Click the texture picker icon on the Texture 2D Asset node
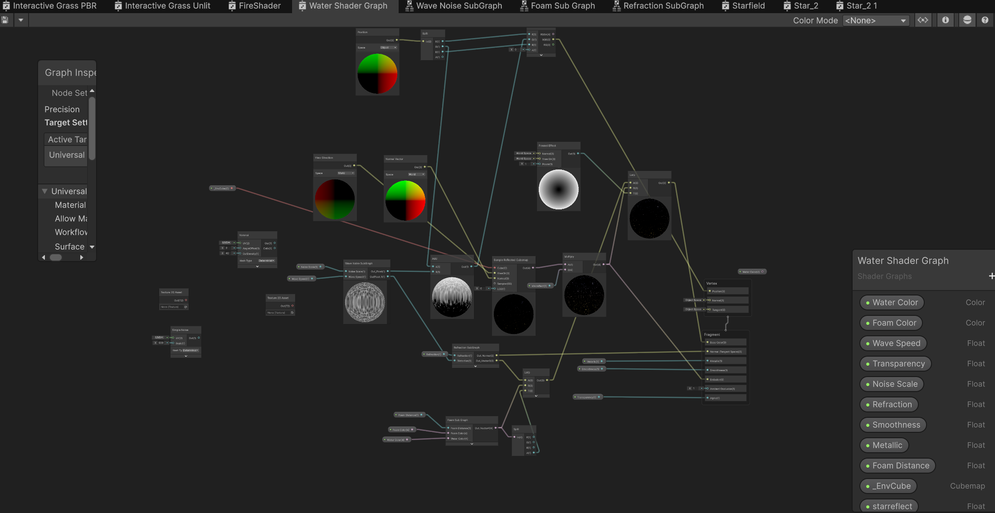Screen dimensions: 995x513 tap(186, 307)
